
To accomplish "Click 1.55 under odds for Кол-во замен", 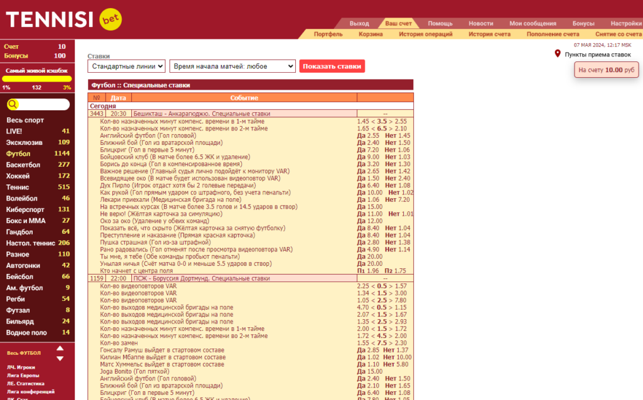I will 363,343.
